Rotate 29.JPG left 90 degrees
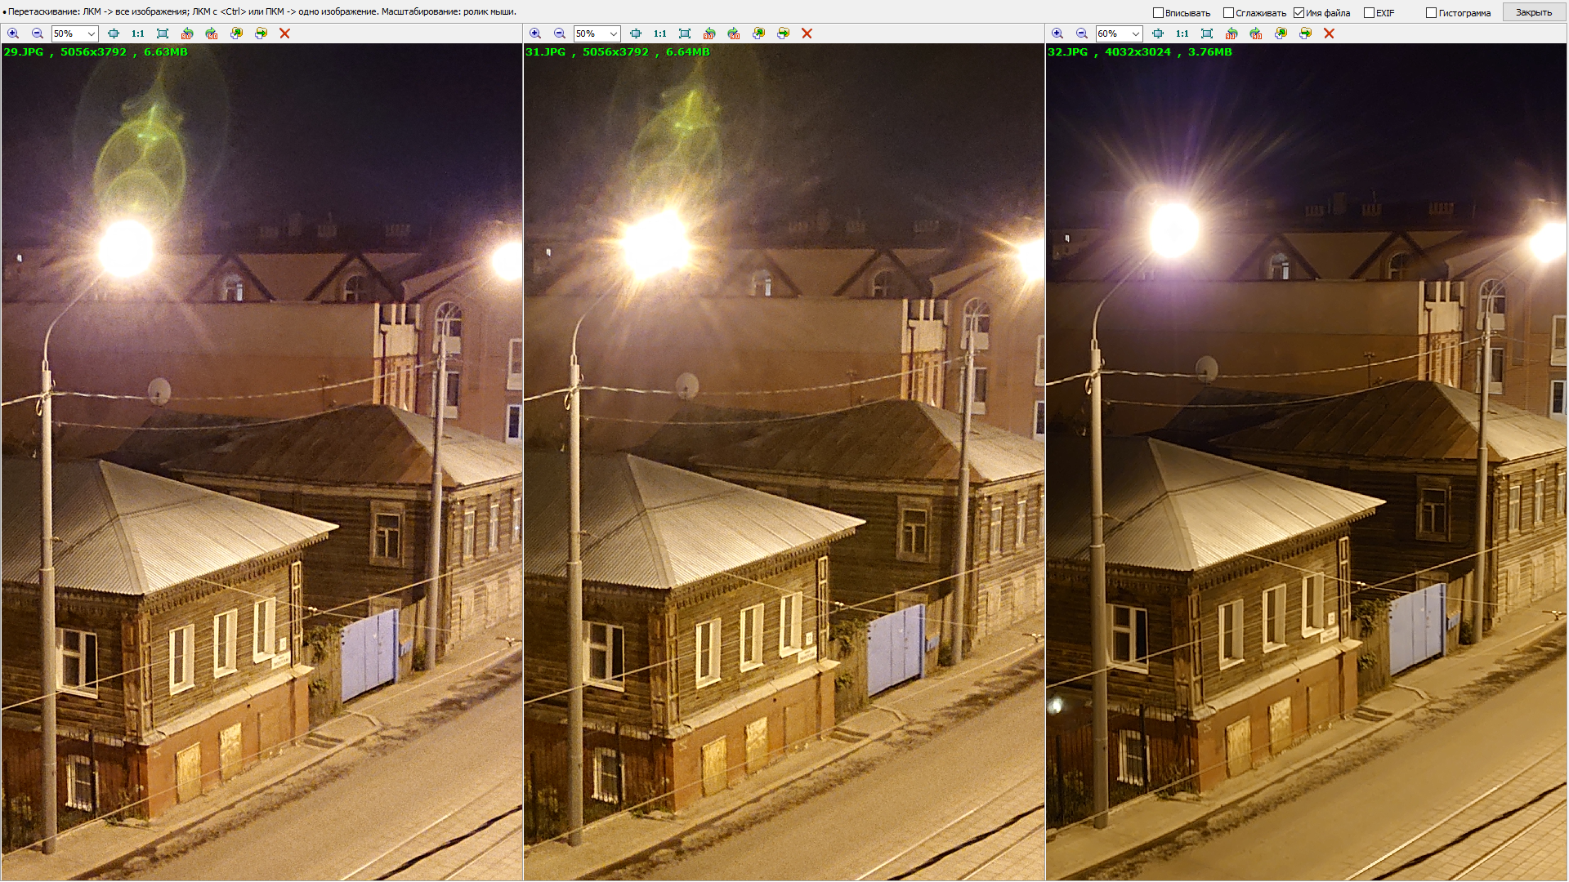1569x882 pixels. tap(187, 33)
